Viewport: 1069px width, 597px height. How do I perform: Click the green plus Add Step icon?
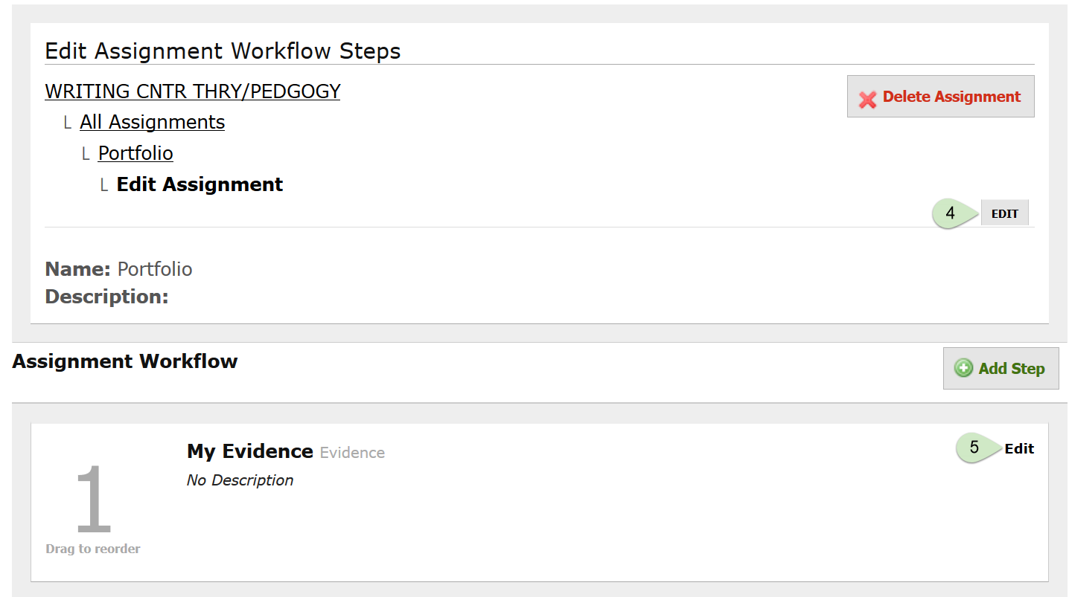(x=963, y=368)
